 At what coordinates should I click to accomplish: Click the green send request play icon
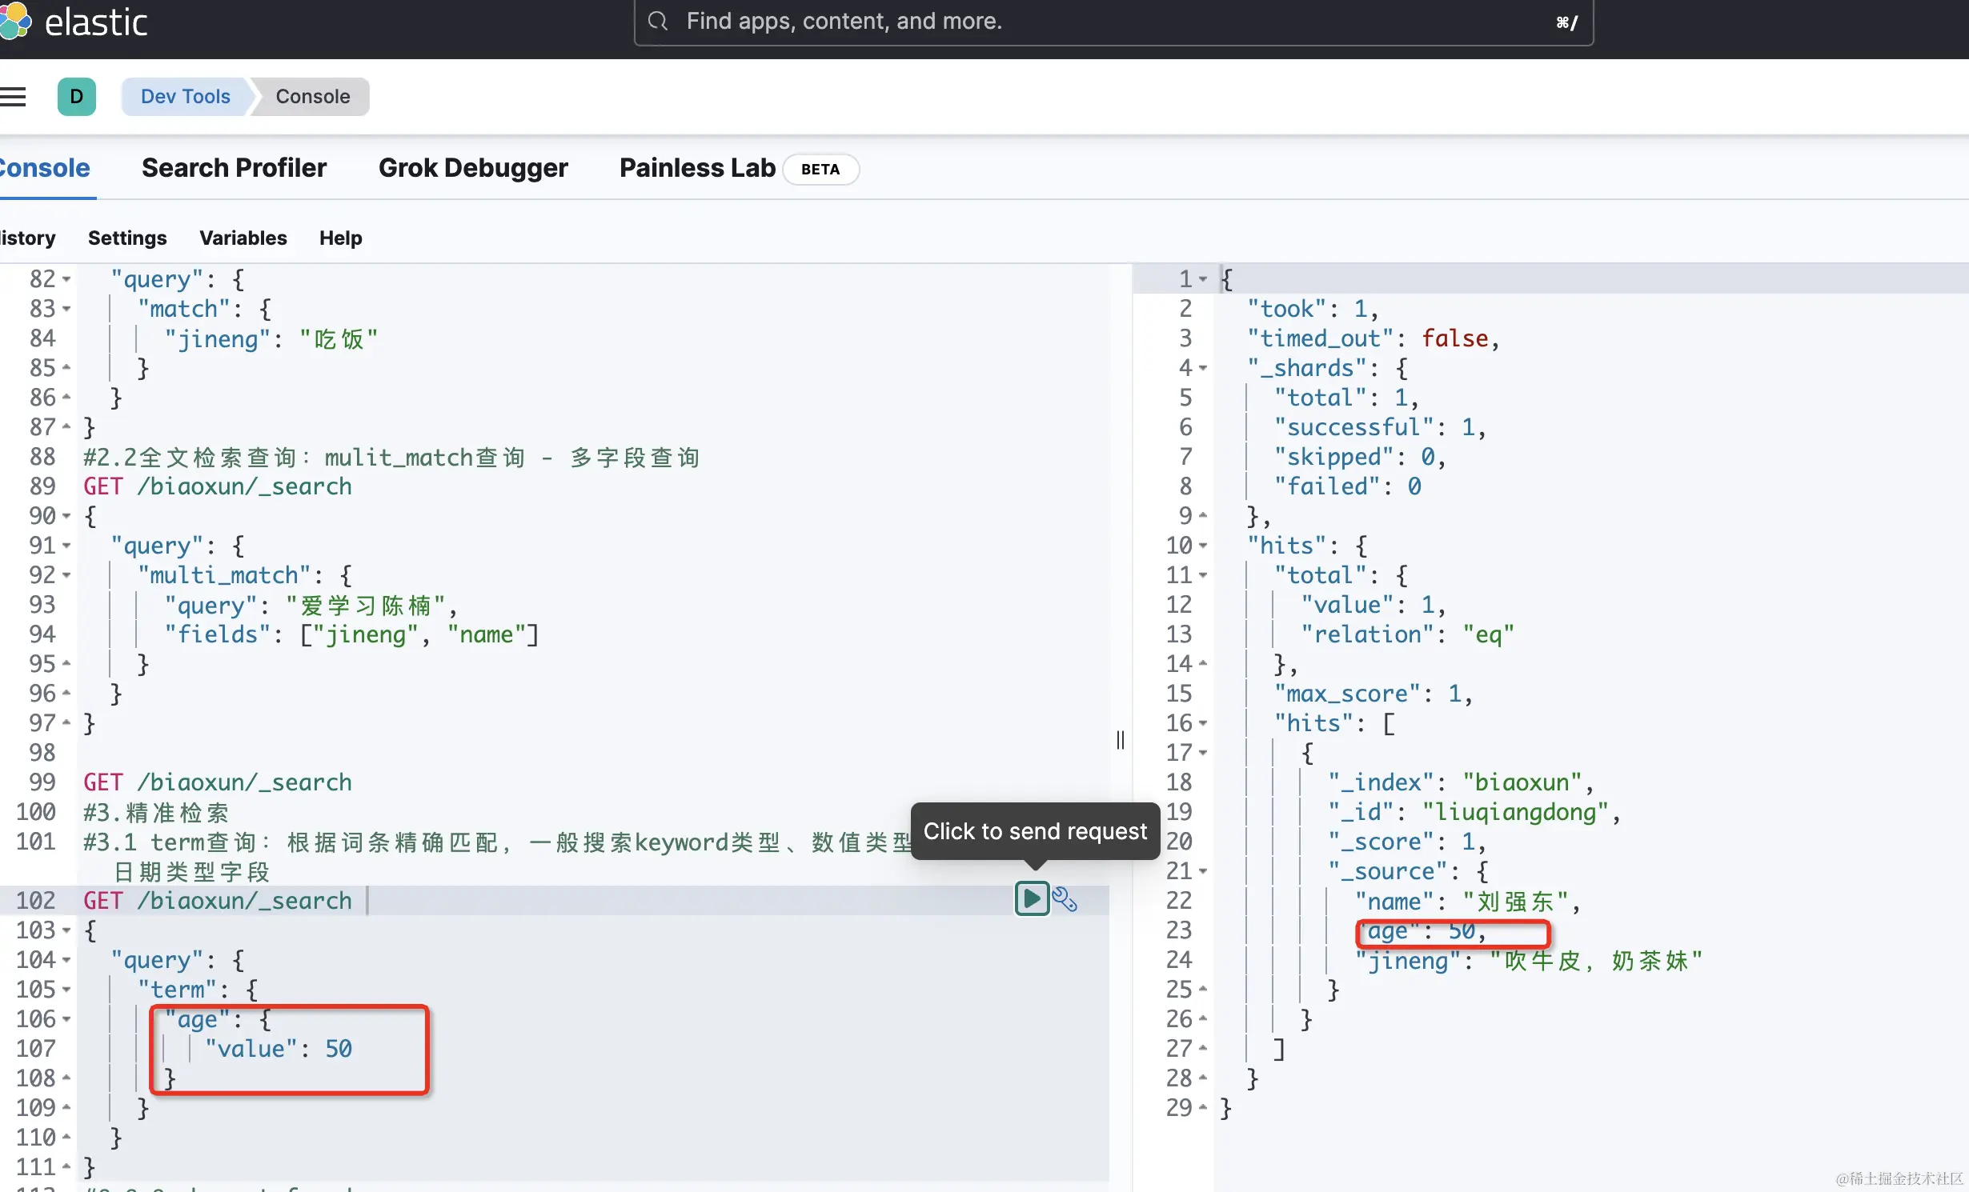click(1032, 898)
